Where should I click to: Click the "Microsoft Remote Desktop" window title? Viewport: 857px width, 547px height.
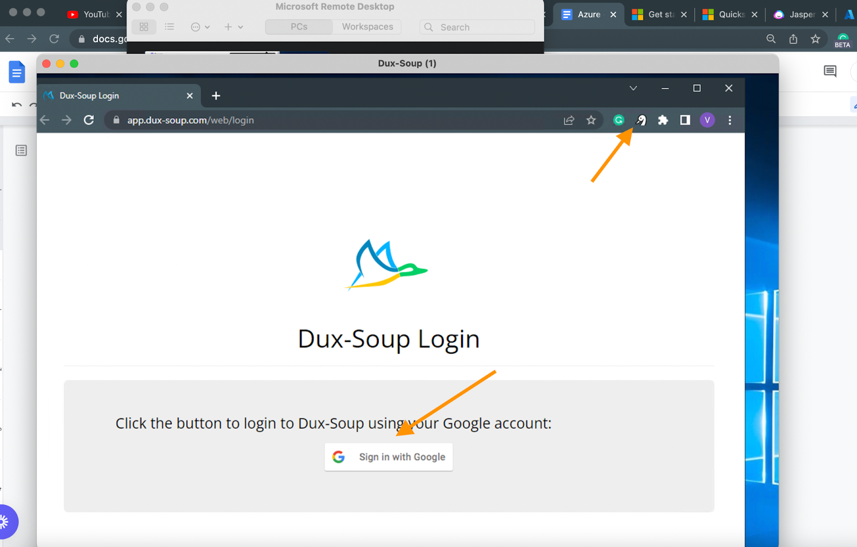coord(335,6)
